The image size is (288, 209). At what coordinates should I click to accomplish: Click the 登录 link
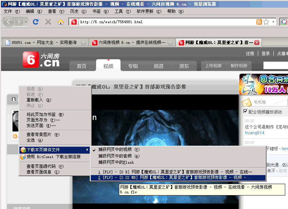pos(265,54)
